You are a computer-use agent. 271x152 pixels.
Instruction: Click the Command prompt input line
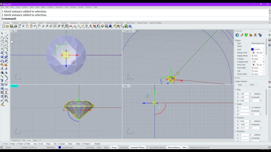[x=135, y=19]
